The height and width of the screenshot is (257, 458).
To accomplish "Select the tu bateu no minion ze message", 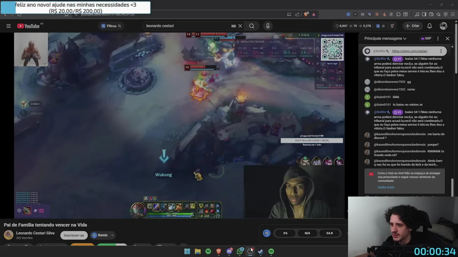I will pyautogui.click(x=404, y=105).
